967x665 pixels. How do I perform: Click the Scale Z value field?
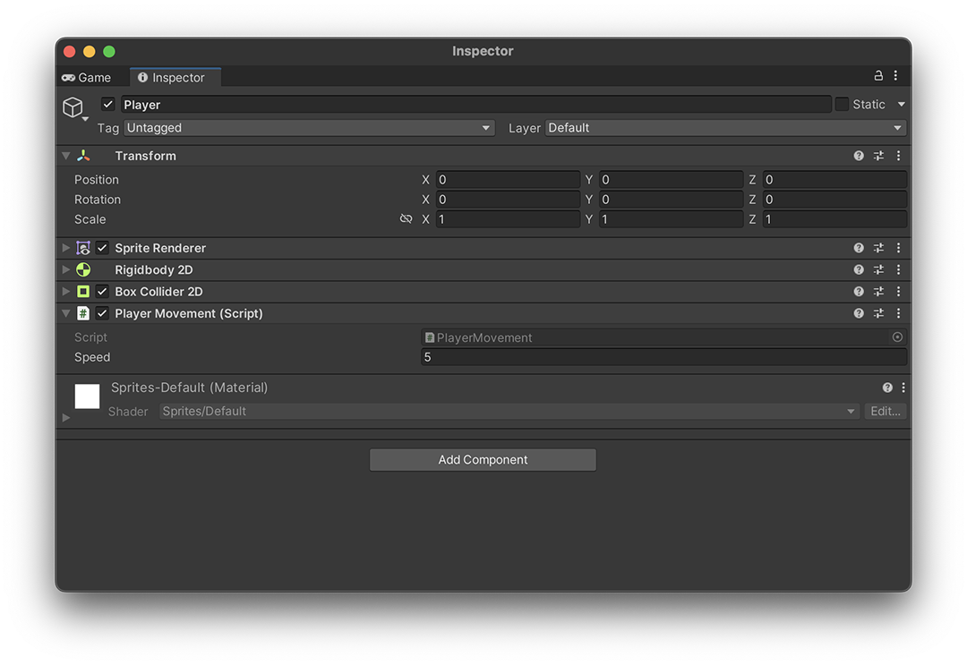coord(834,218)
